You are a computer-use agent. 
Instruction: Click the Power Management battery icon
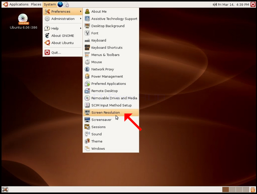coord(87,77)
